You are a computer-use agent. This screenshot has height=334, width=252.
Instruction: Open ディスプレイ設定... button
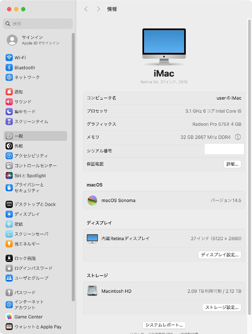click(220, 255)
